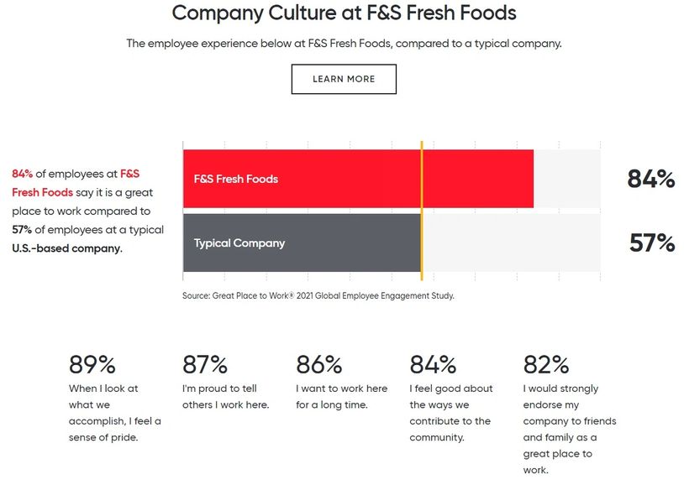Select the large 57% label beside the chart
The image size is (684, 485).
click(x=652, y=243)
